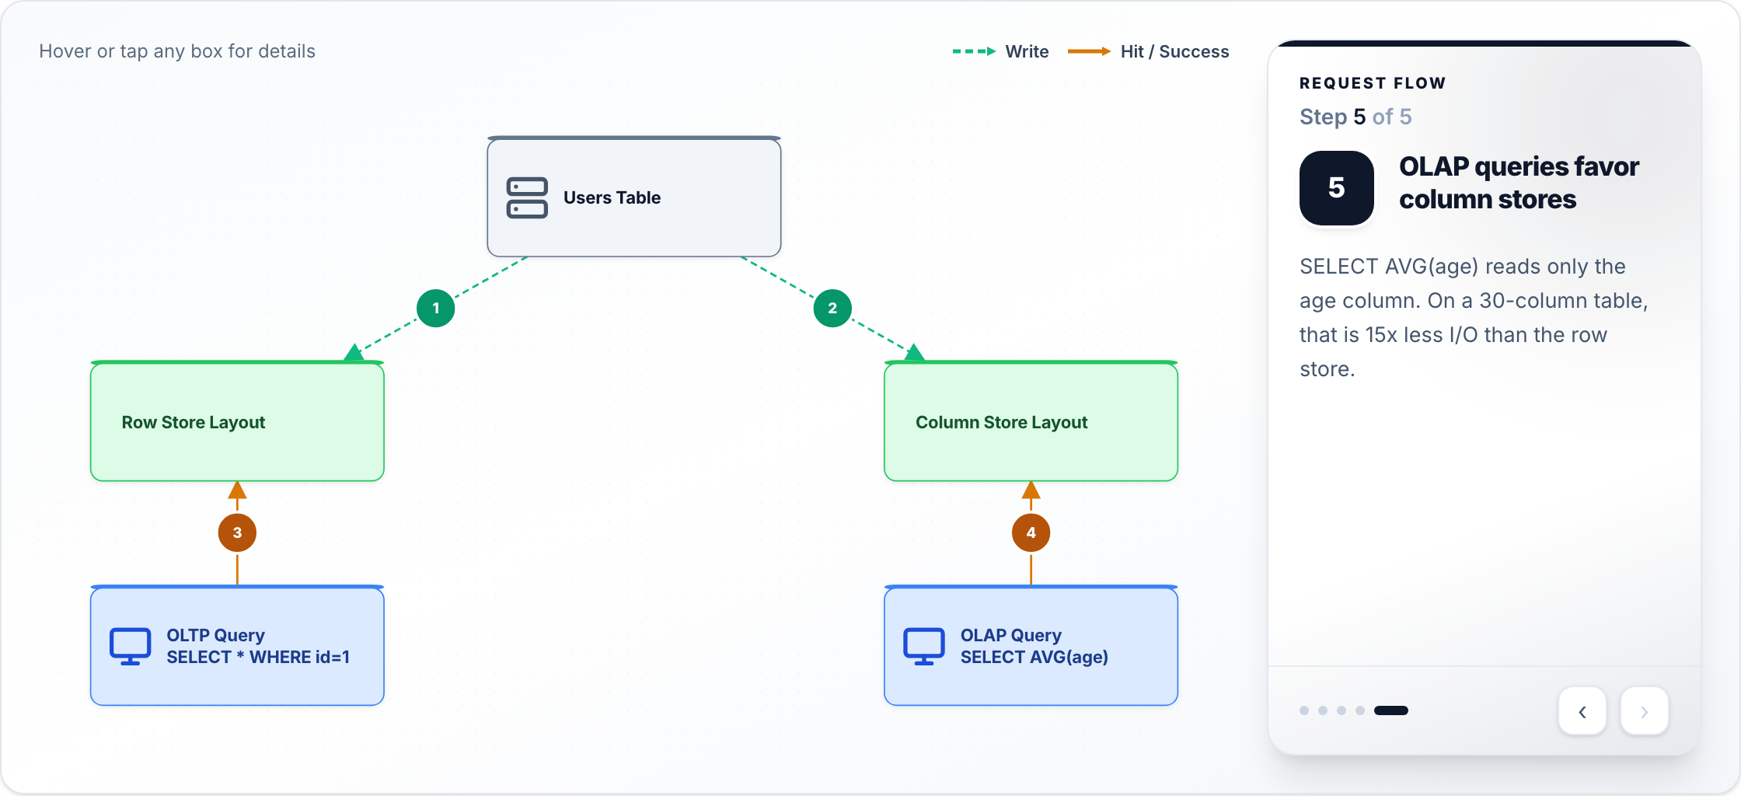Viewport: 1741px width, 796px height.
Task: Click the Write legend entry
Action: (1001, 51)
